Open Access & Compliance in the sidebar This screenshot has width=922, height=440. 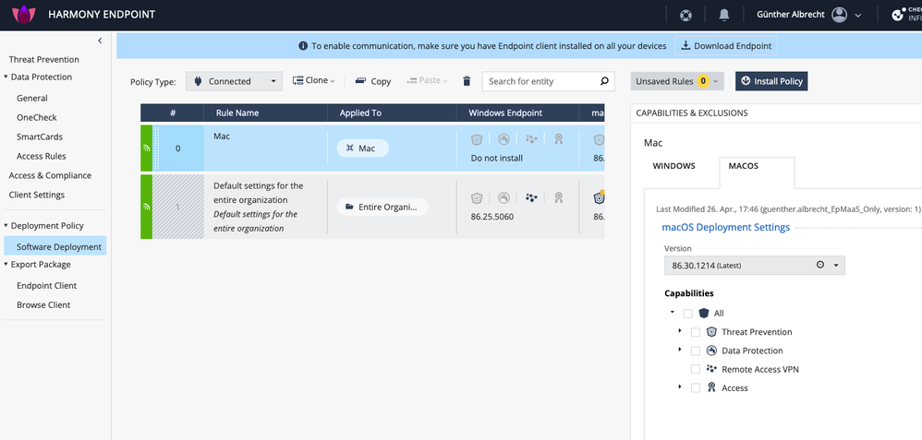click(x=50, y=175)
